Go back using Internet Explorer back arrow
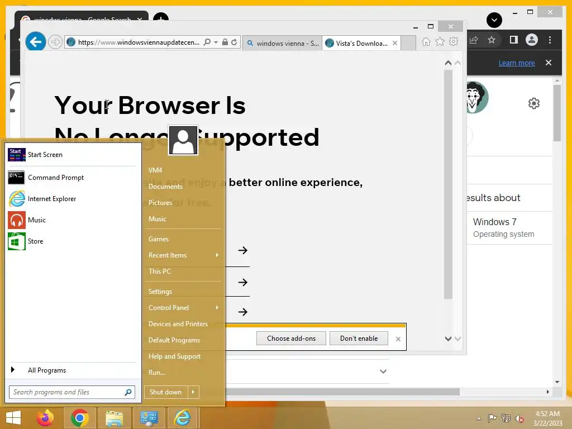Viewport: 572px width, 429px height. coord(36,42)
